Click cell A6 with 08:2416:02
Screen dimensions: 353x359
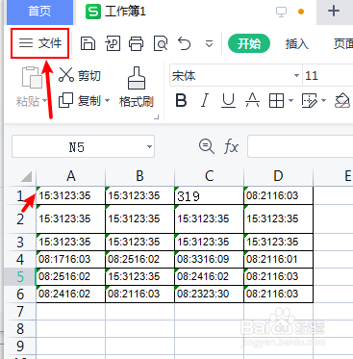coord(71,294)
